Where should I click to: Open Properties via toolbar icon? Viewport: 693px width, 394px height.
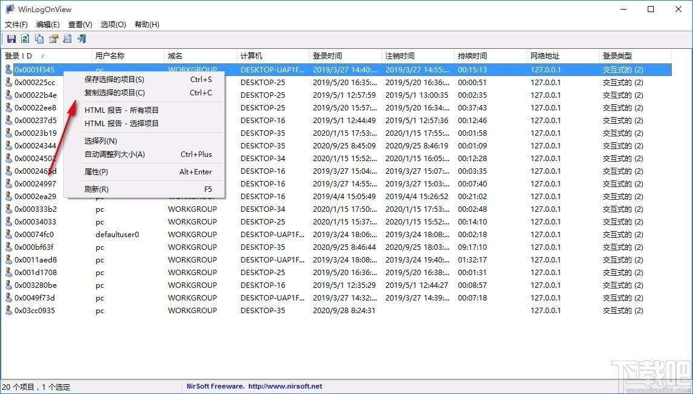[54, 39]
